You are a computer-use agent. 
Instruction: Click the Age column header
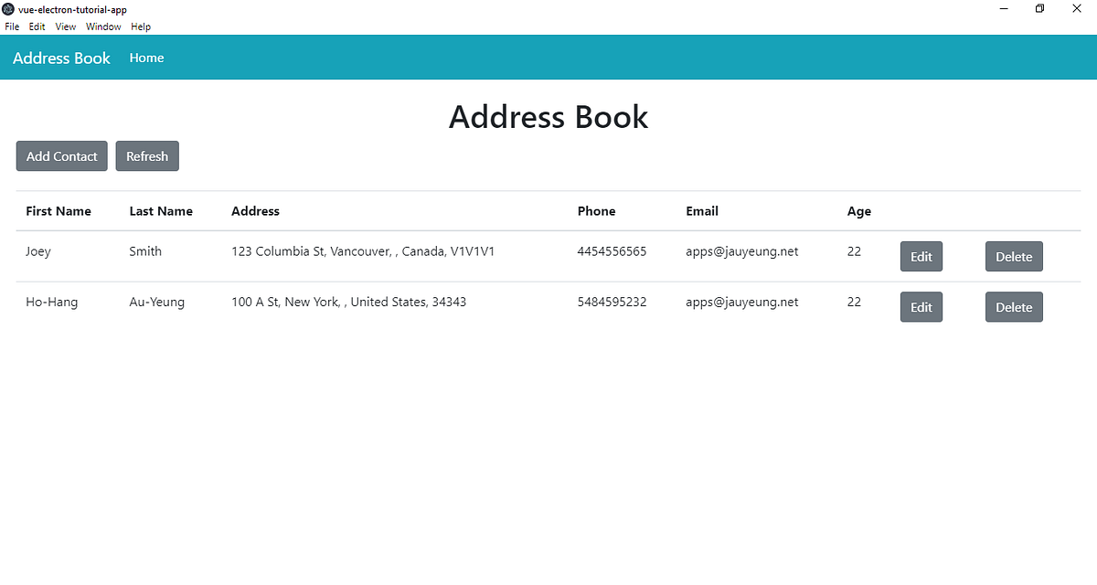click(859, 211)
